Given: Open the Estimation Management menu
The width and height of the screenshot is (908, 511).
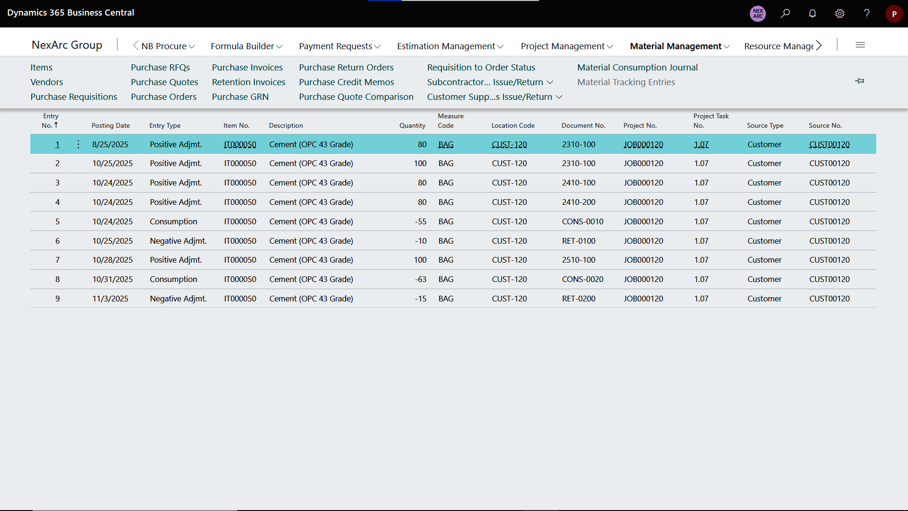Looking at the screenshot, I should (x=450, y=46).
